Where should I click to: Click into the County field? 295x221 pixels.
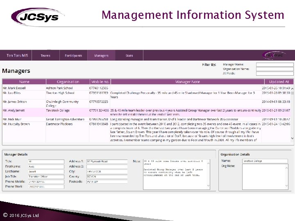(x=107, y=177)
